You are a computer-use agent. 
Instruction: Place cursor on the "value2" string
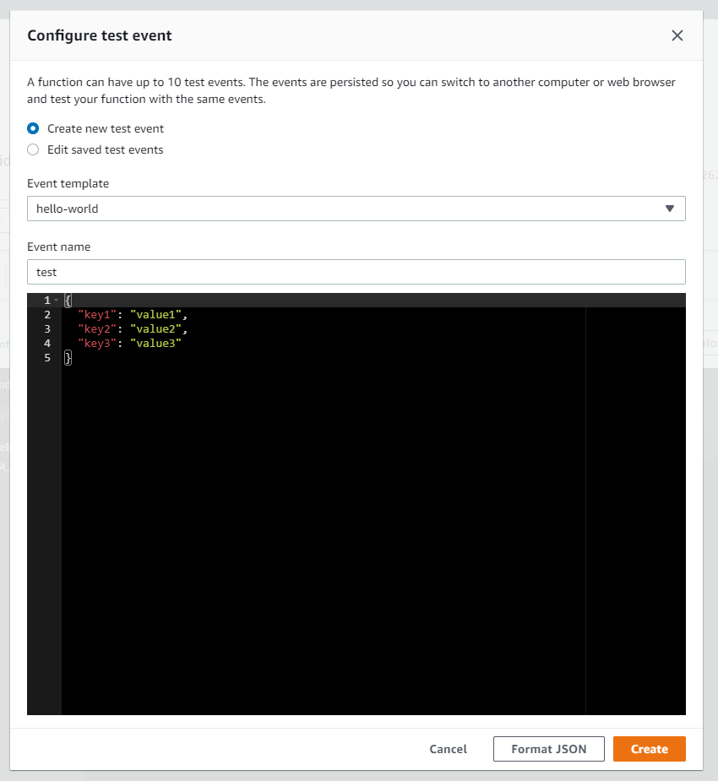click(x=155, y=329)
